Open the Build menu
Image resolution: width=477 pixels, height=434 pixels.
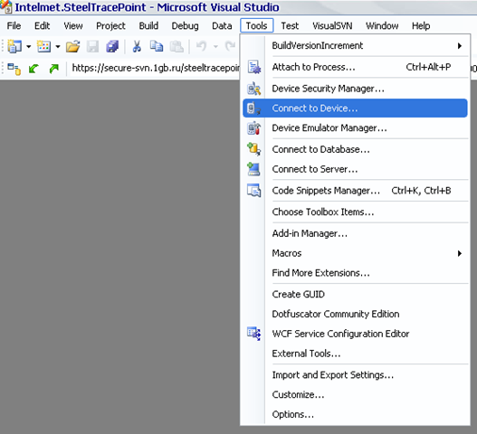coord(148,26)
